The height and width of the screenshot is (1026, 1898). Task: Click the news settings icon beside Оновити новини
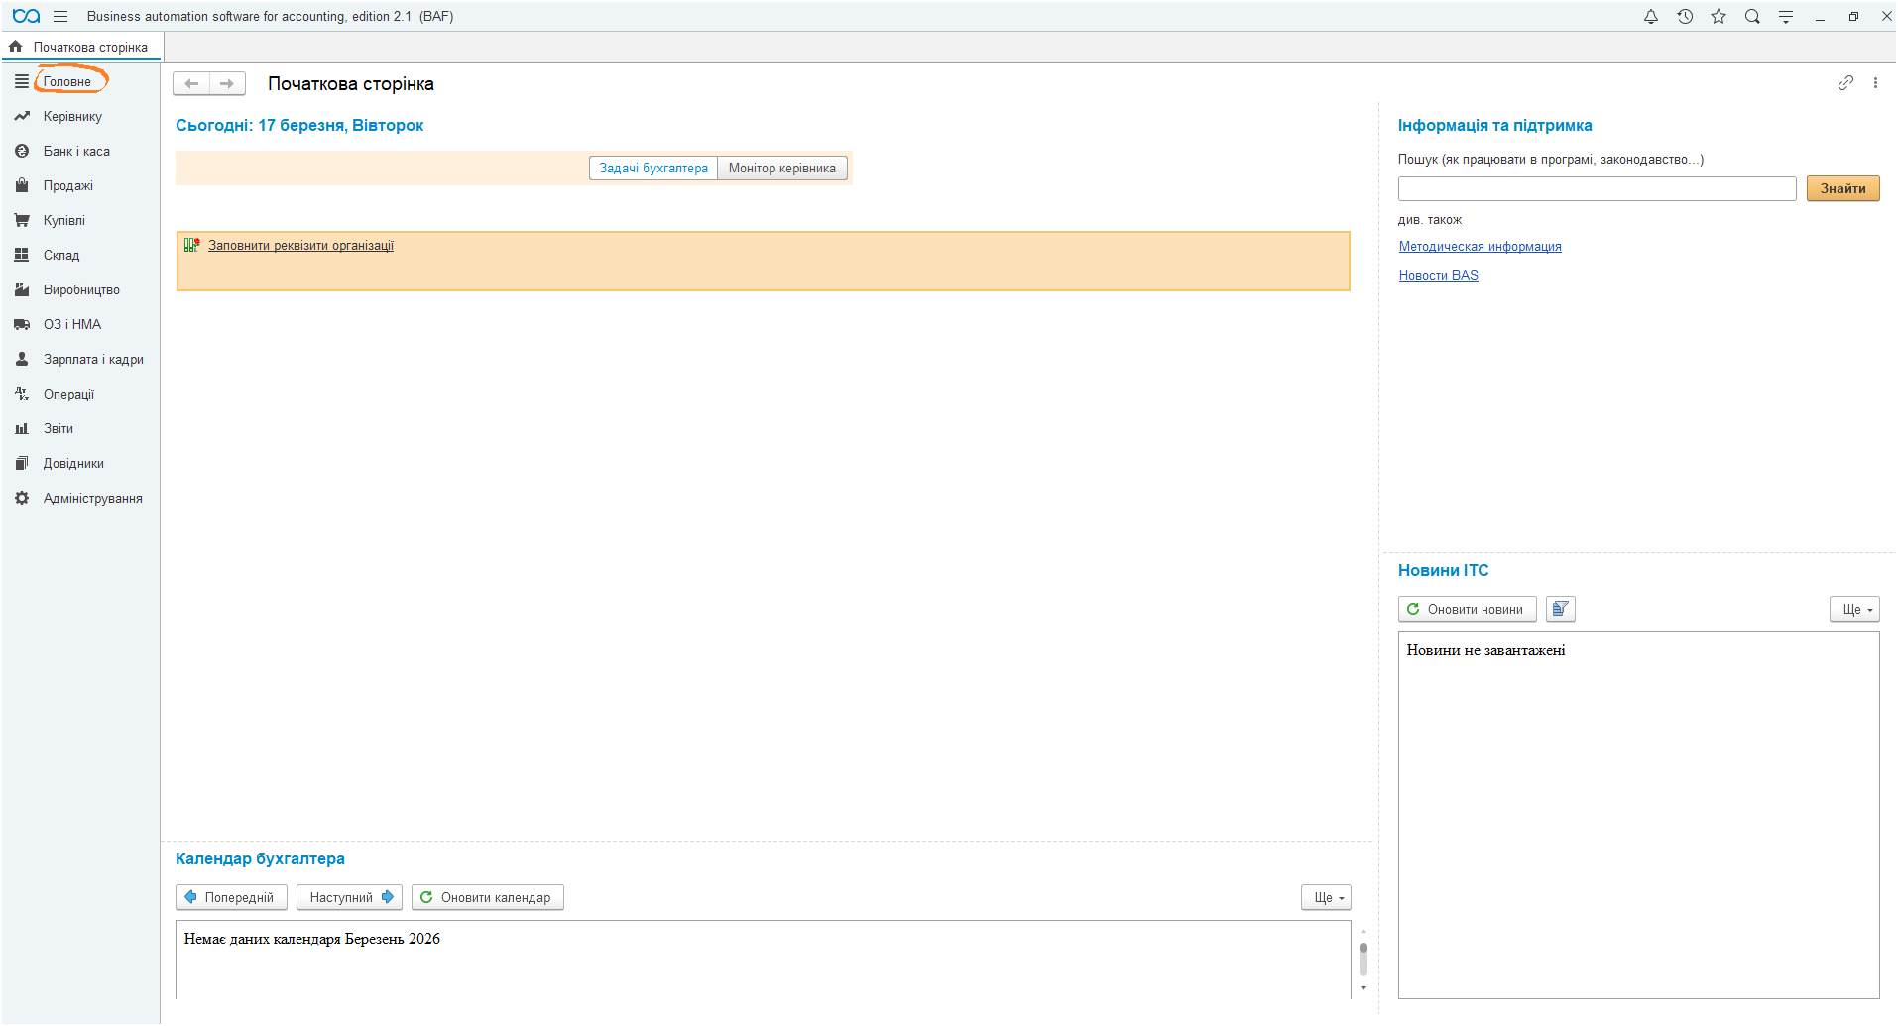coord(1560,609)
